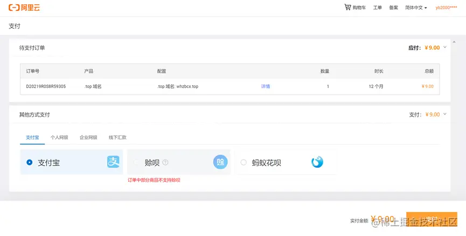Select the 支付宝 radio button
Image resolution: width=466 pixels, height=236 pixels.
pyautogui.click(x=29, y=162)
